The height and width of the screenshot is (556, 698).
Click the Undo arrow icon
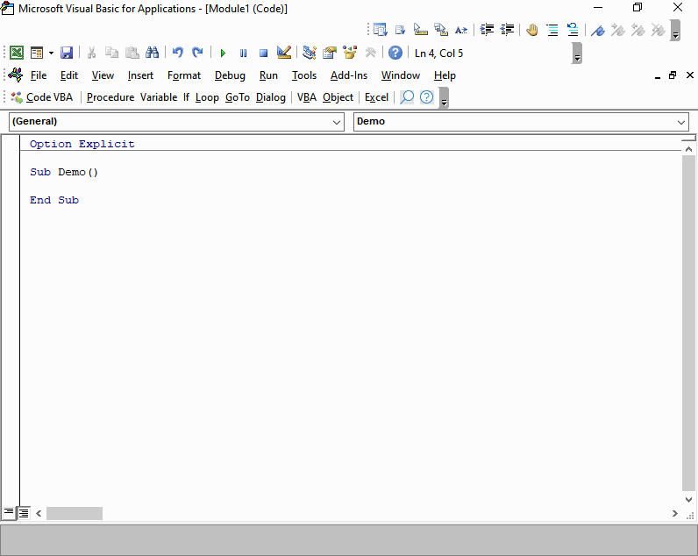tap(178, 53)
